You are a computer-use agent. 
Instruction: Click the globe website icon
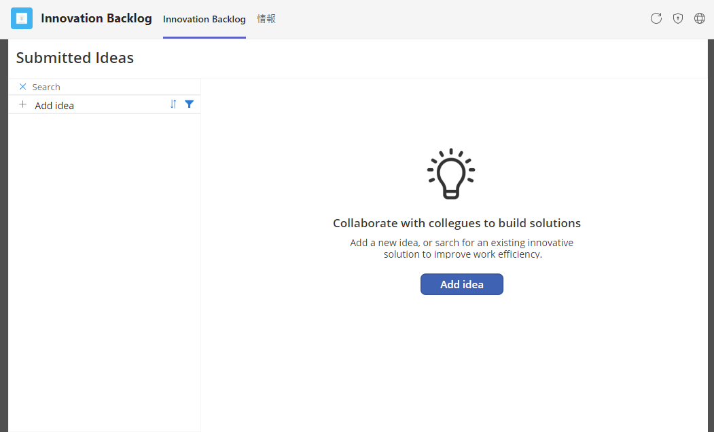700,18
